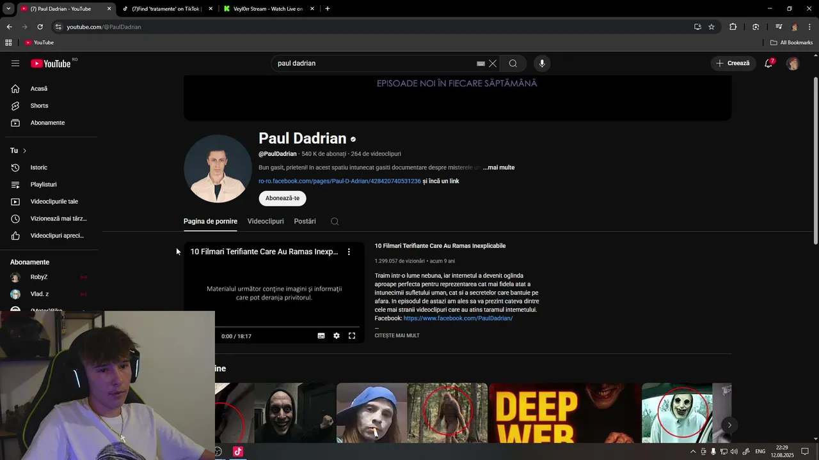
Task: Open Google Lens search icon in the Chrome toolbar
Action: 756,27
